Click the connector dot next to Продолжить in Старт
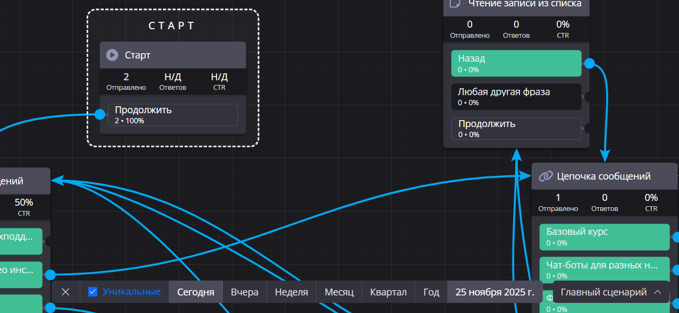 pos(99,114)
